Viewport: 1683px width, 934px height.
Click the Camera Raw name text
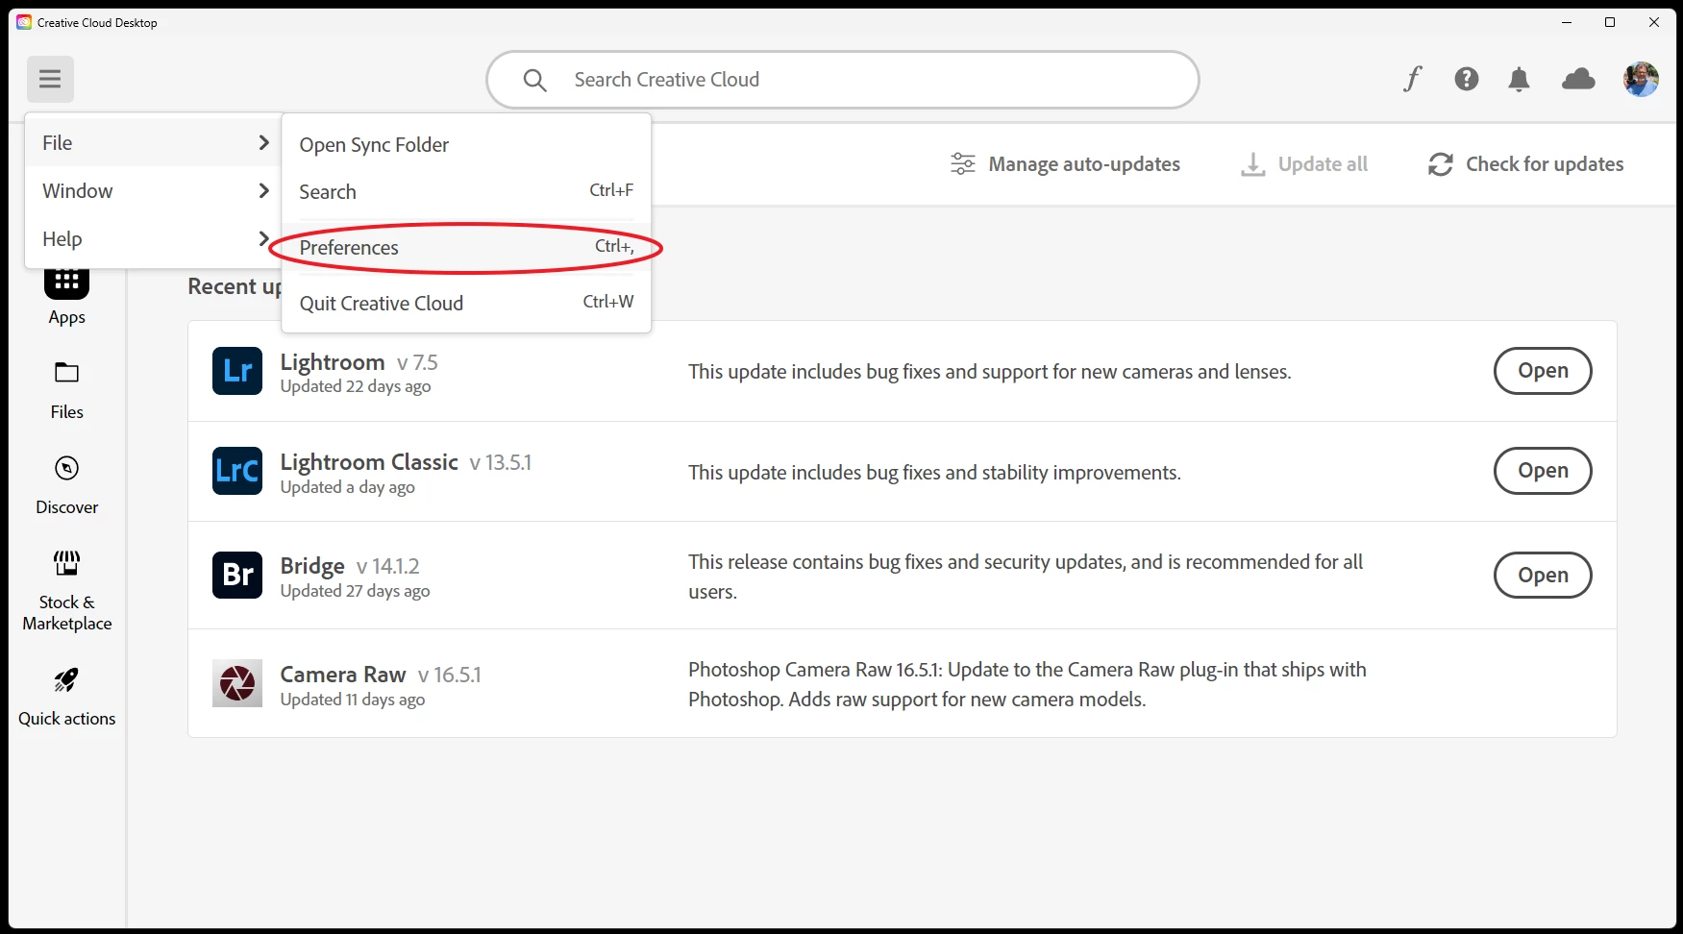(x=343, y=675)
